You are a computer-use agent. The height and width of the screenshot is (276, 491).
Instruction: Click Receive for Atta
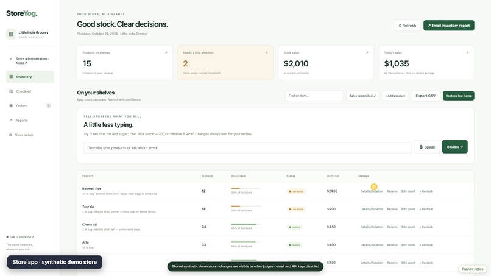tap(392, 245)
